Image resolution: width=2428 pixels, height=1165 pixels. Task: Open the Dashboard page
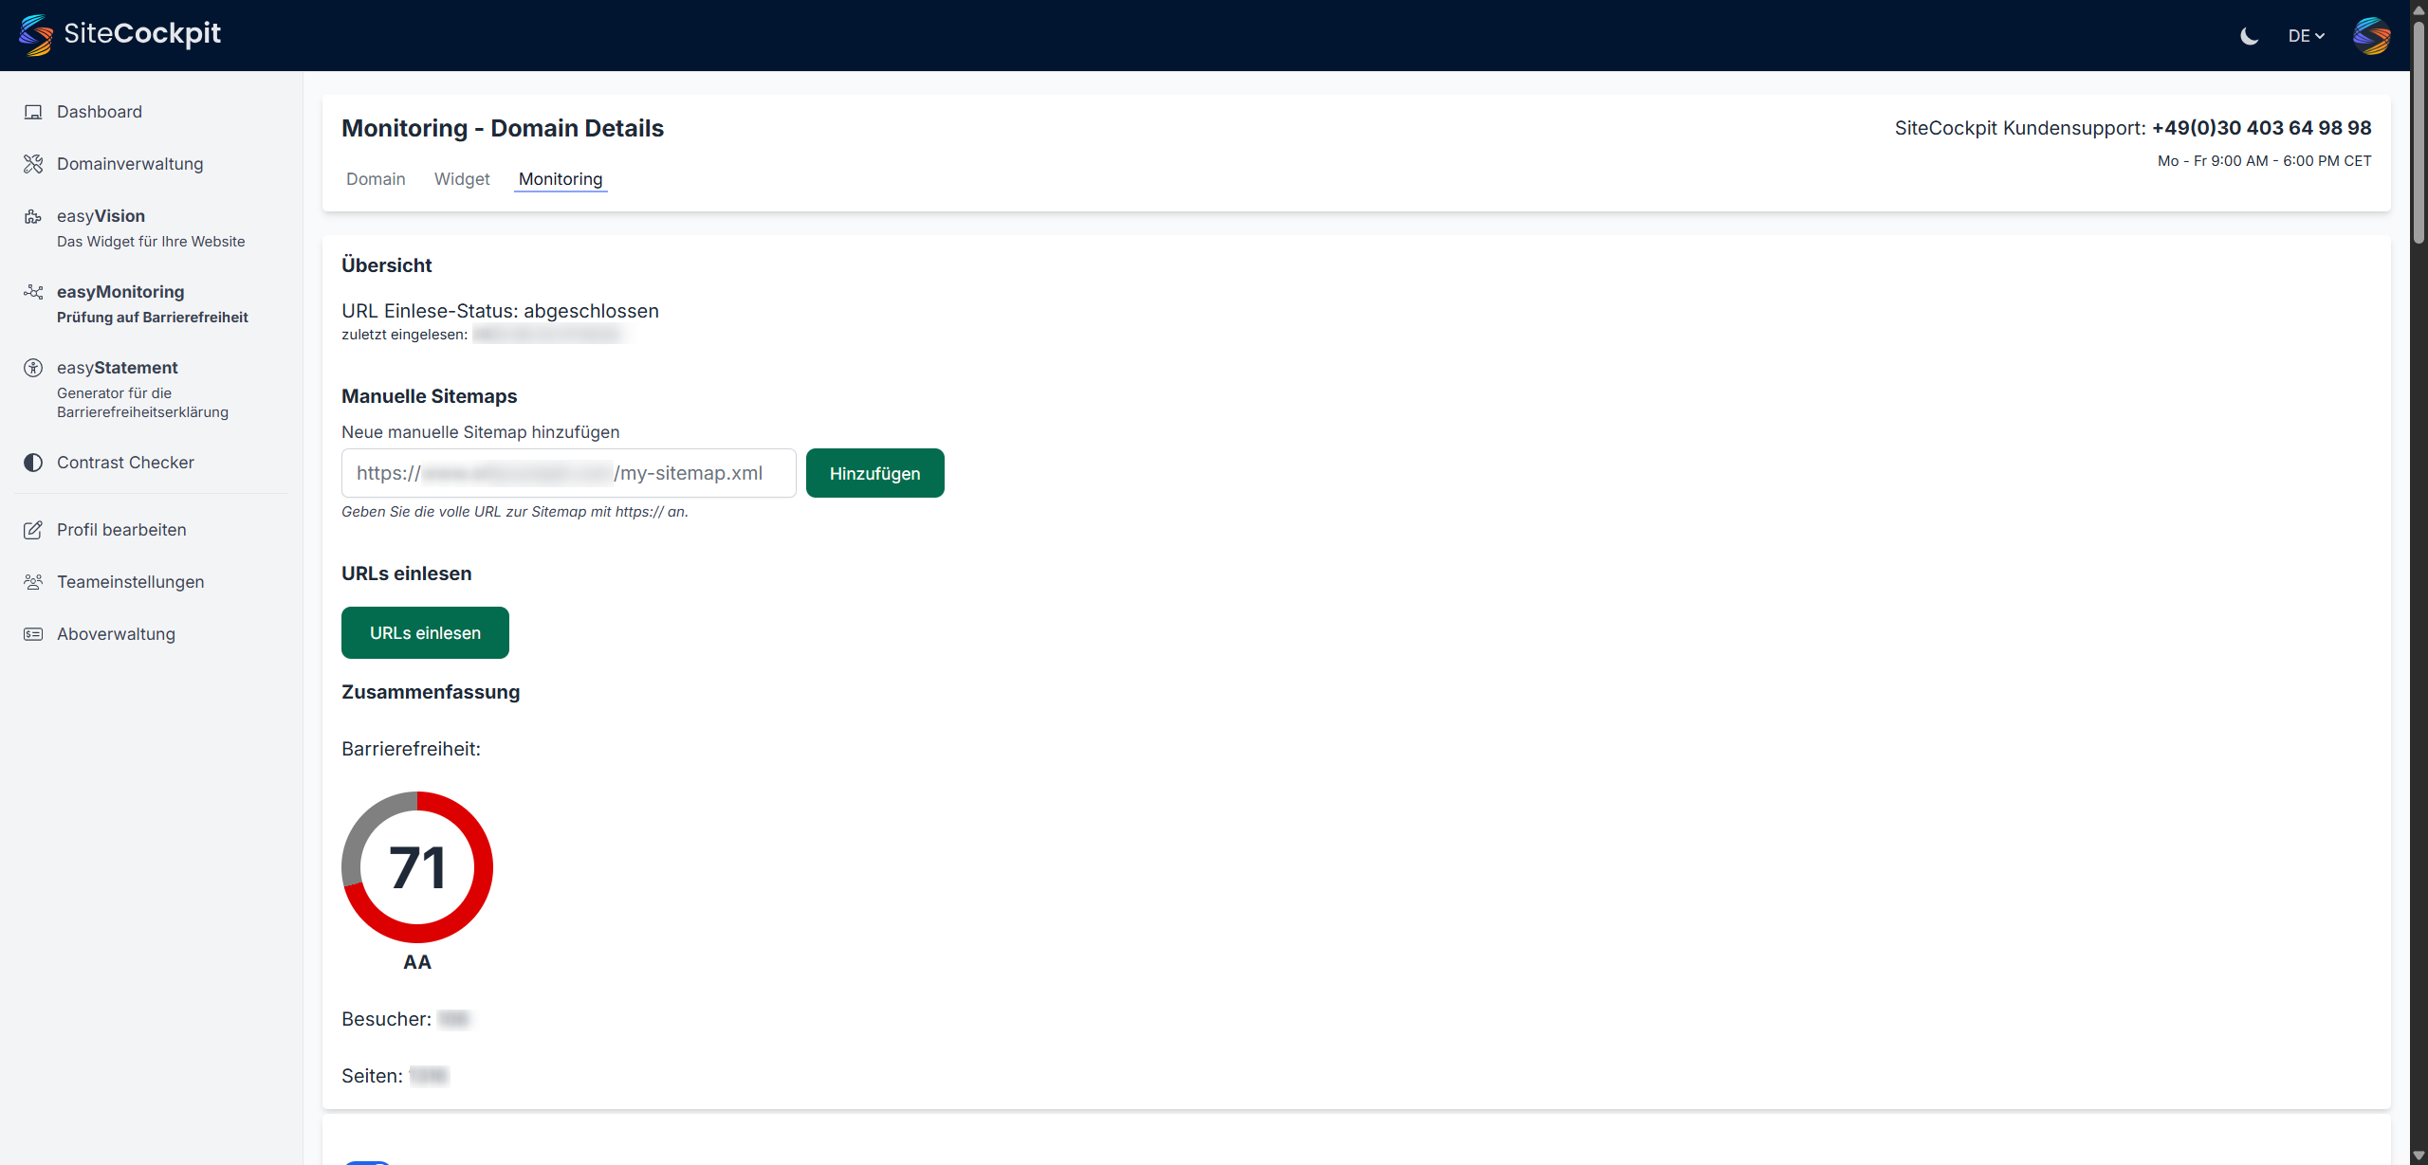(99, 111)
